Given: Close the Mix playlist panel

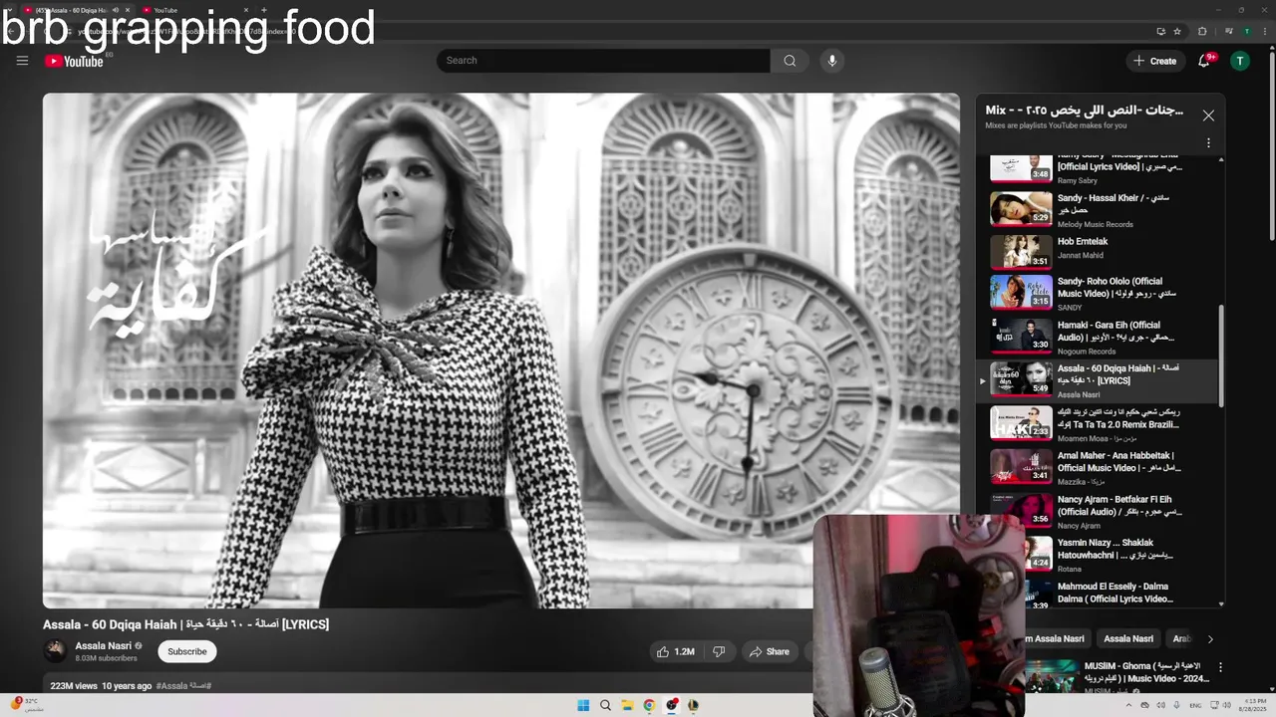Looking at the screenshot, I should click(1208, 116).
